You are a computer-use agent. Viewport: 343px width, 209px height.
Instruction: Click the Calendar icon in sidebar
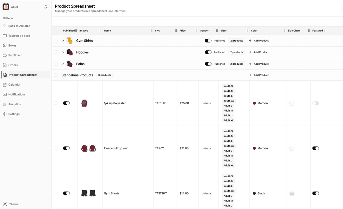tap(5, 85)
